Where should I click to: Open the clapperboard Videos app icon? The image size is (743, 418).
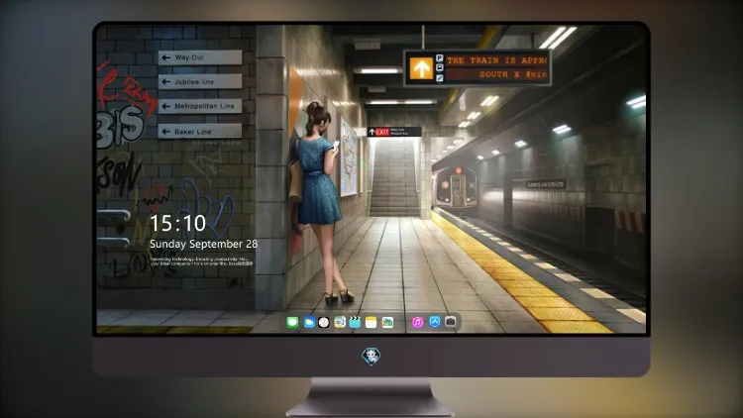coord(355,323)
